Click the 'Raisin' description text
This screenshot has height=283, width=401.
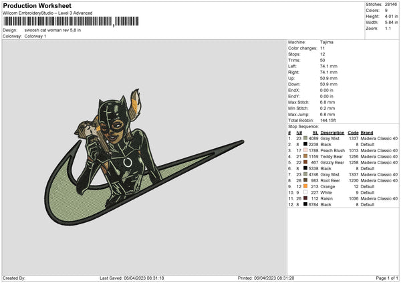point(327,199)
